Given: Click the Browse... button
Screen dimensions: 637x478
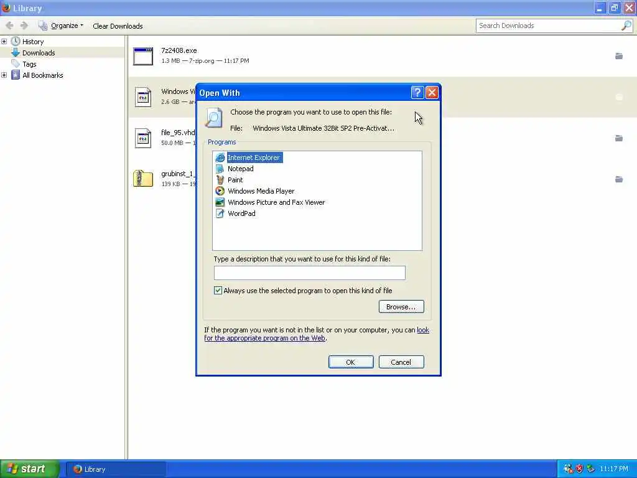Looking at the screenshot, I should (401, 306).
